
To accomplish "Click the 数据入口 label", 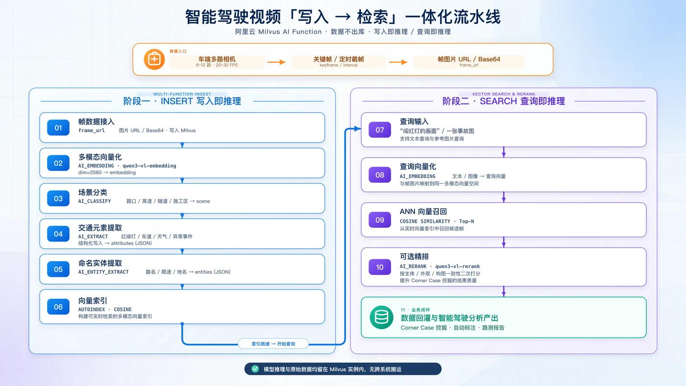I will [178, 51].
